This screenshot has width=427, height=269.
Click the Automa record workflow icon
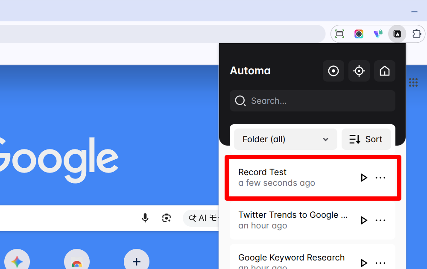(x=333, y=71)
